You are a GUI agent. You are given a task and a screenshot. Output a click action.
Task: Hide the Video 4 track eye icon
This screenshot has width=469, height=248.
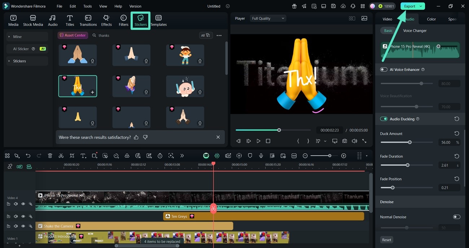coord(23,204)
